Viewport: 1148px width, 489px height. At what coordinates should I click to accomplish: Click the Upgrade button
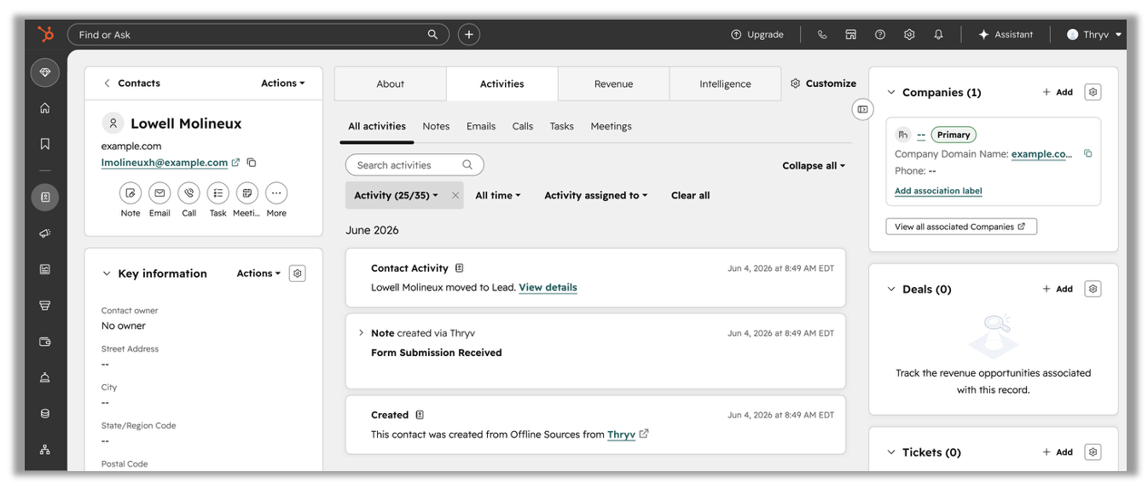[x=757, y=35]
